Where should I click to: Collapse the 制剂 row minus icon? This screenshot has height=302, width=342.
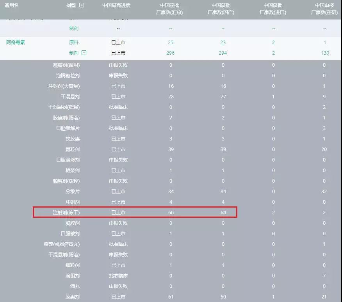(84, 53)
